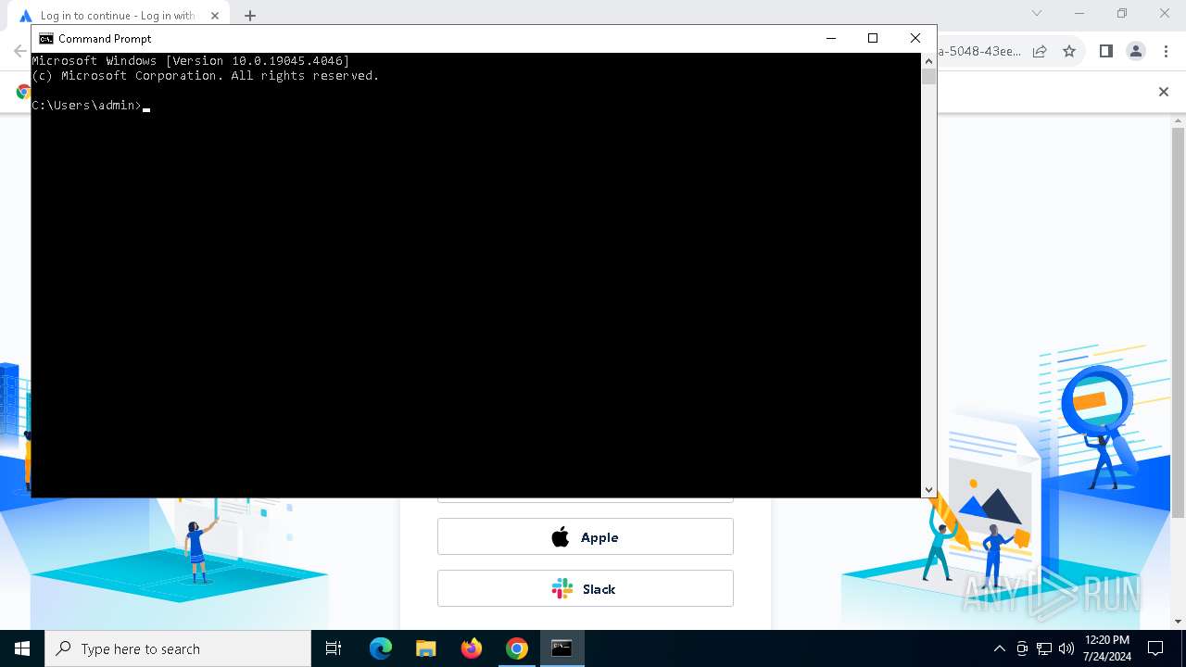Toggle Chrome side panel
Image resolution: width=1186 pixels, height=667 pixels.
(1106, 51)
